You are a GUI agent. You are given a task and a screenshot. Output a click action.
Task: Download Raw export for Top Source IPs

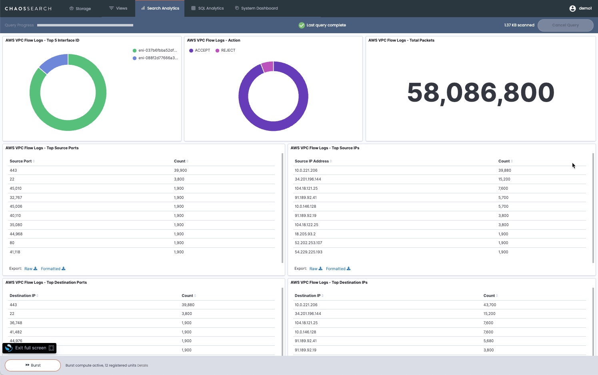tap(316, 269)
